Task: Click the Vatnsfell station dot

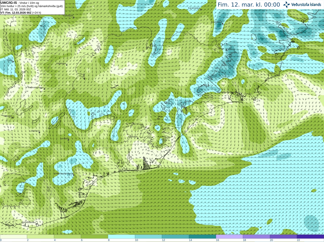Action: (12, 117)
